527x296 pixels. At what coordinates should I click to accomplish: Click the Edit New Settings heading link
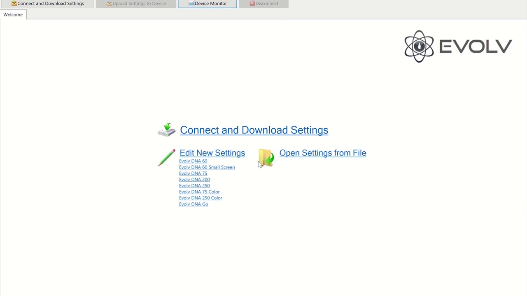click(x=212, y=153)
